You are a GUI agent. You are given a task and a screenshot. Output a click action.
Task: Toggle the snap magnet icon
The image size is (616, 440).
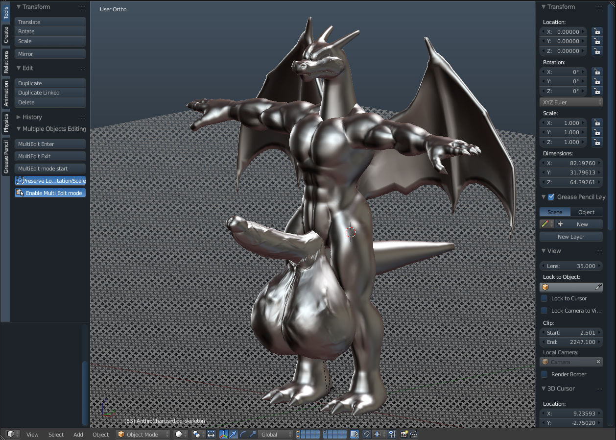[366, 434]
